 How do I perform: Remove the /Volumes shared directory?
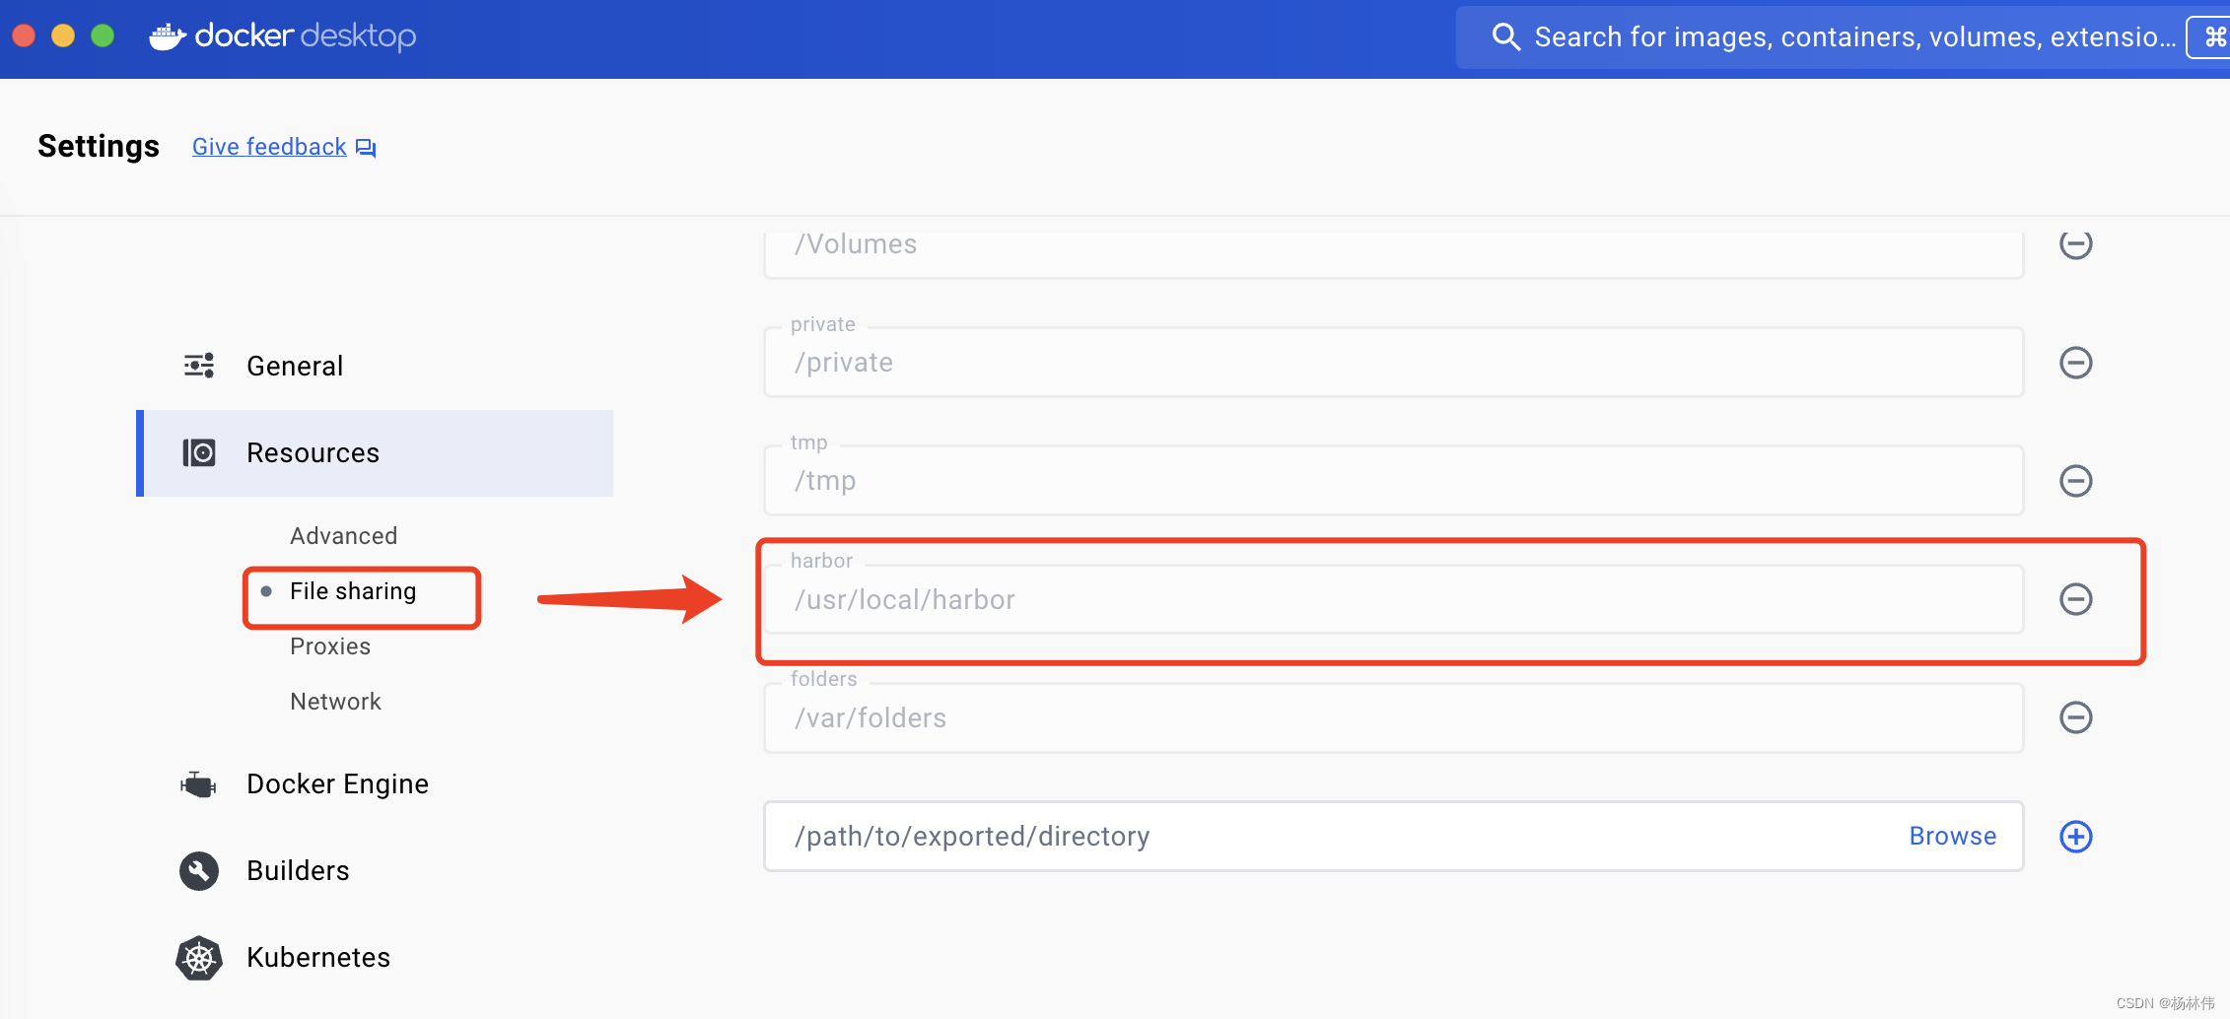tap(2076, 243)
